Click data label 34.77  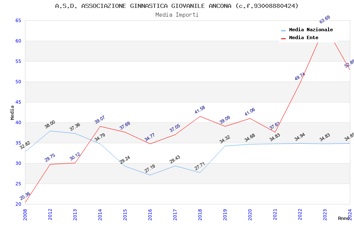(150, 137)
